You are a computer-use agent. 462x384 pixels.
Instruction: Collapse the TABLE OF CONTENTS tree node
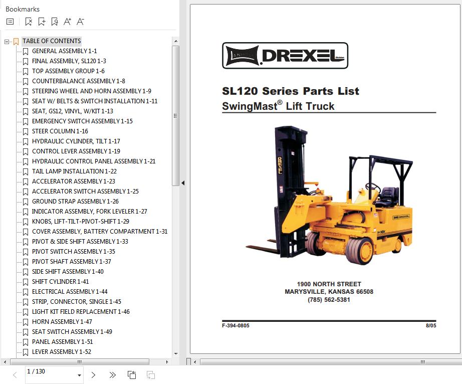pyautogui.click(x=7, y=42)
